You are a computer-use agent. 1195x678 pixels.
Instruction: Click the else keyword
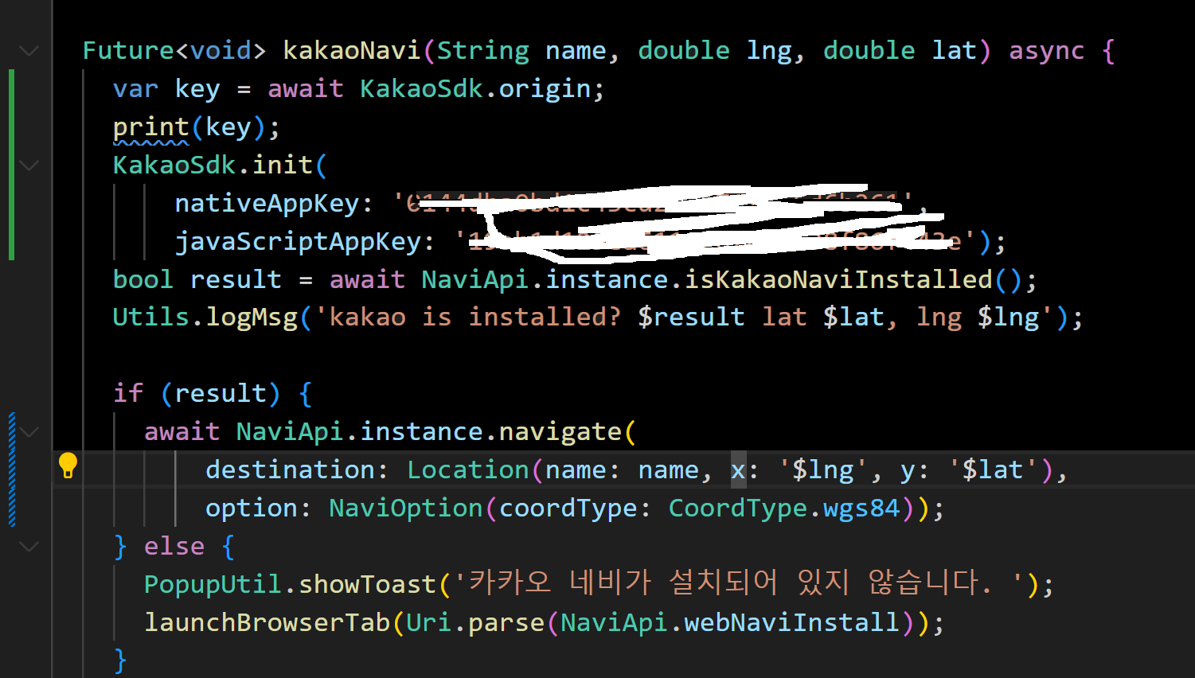point(174,546)
